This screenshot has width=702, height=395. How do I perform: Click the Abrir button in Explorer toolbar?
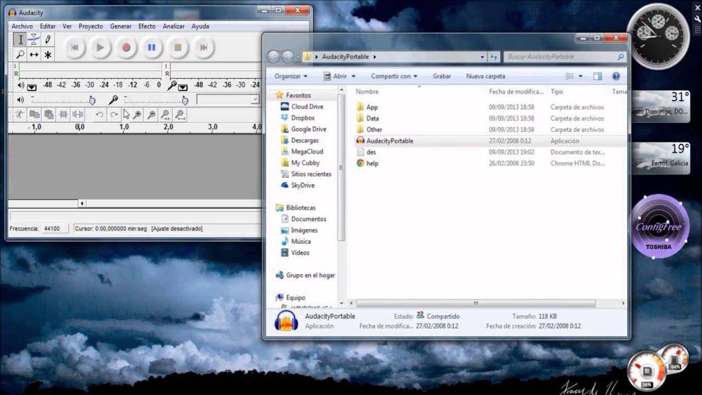(x=336, y=76)
